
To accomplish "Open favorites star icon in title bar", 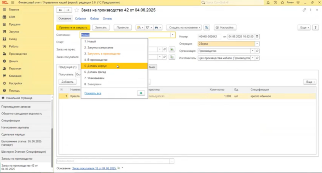I will point(282,2).
